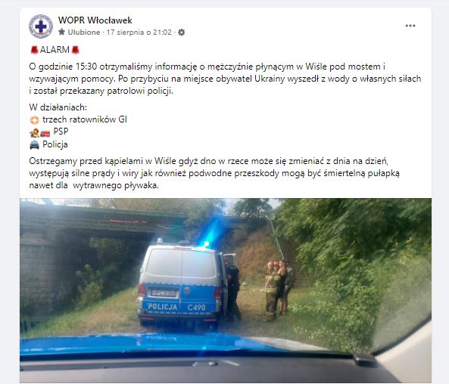The width and height of the screenshot is (449, 384).
Task: Click the siren emoji after ALARM
Action: pyautogui.click(x=75, y=50)
